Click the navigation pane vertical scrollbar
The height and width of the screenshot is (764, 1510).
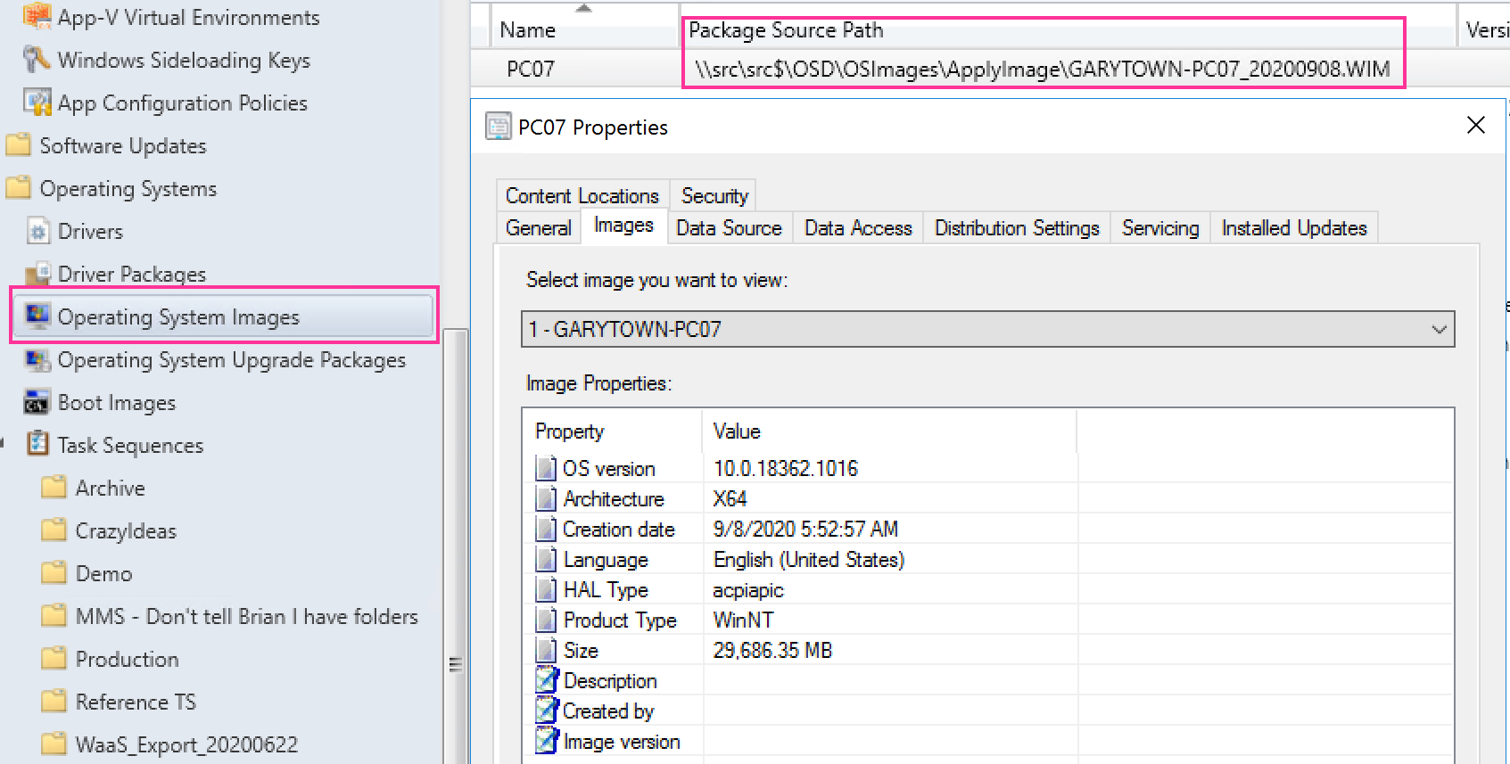(x=456, y=535)
